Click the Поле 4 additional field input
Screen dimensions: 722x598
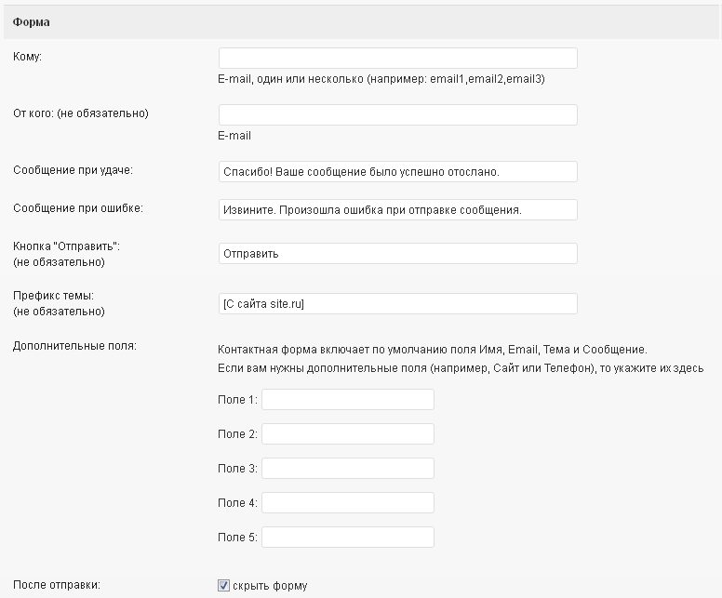tap(348, 503)
